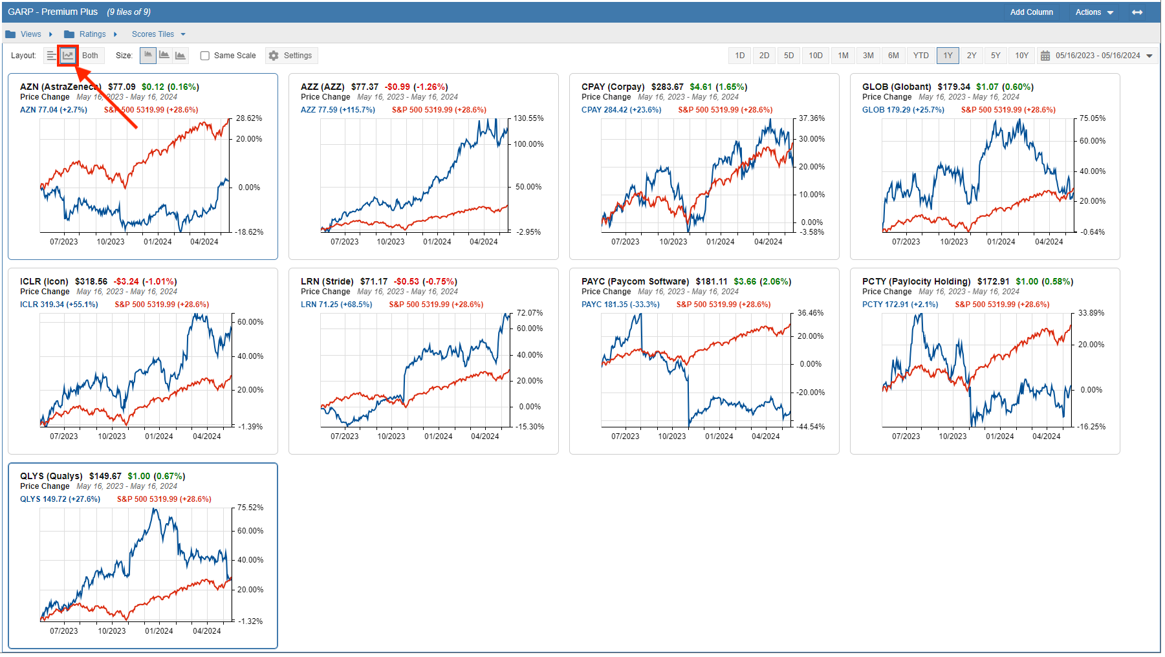
Task: Click the GARP - Premium Plus title
Action: point(53,12)
